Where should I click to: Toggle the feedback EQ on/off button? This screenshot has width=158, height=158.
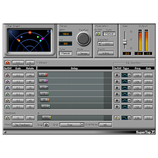(x=117, y=118)
